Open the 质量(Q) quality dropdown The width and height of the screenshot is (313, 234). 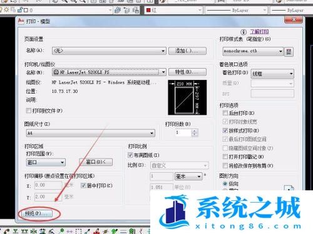coord(272,84)
